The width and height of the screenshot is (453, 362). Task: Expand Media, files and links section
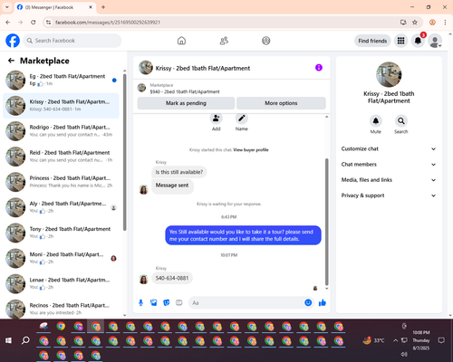coord(389,180)
